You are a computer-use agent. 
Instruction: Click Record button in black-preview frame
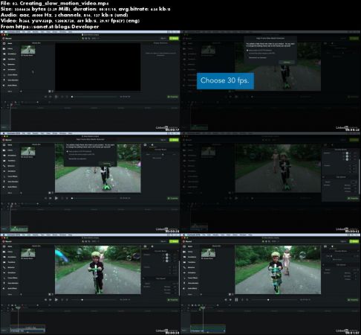pos(7,38)
